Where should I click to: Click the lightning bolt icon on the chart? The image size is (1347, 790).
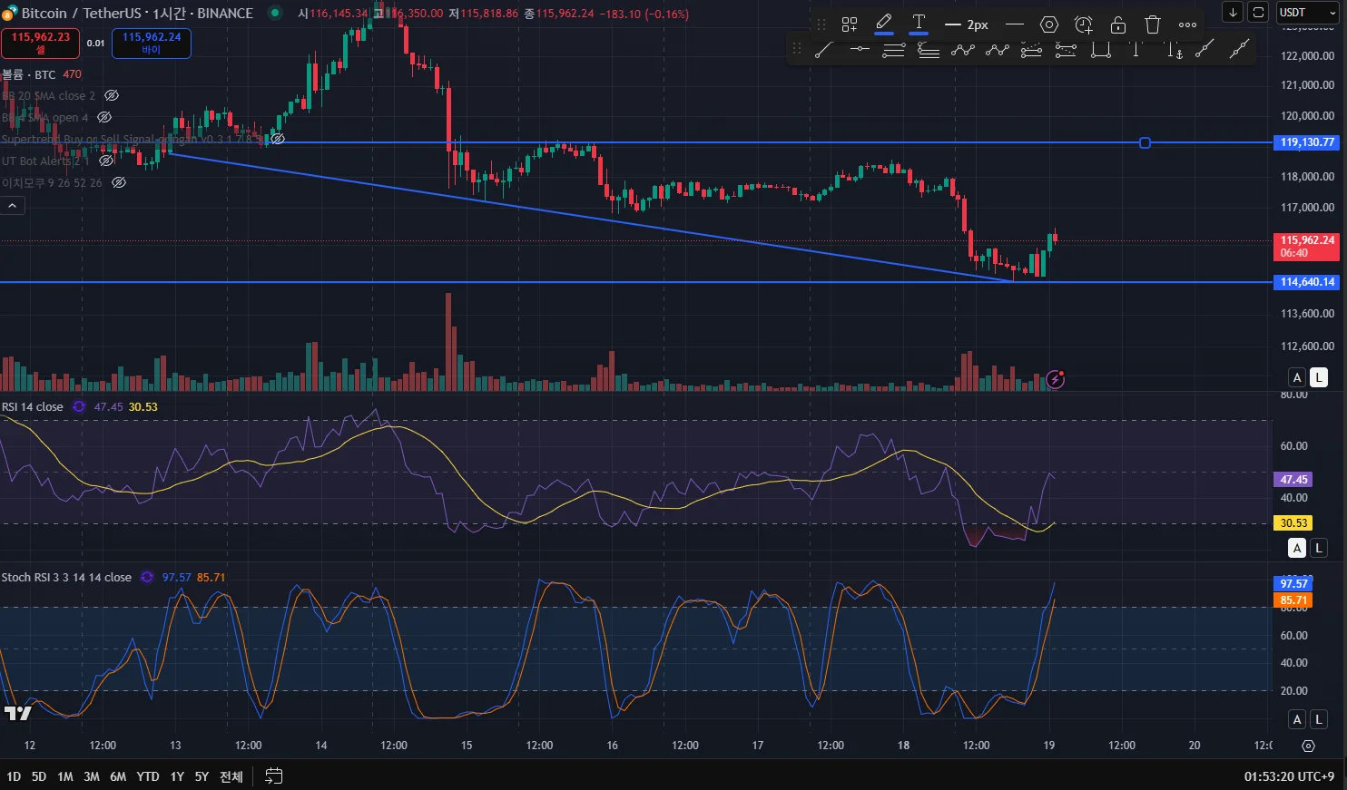coord(1055,379)
